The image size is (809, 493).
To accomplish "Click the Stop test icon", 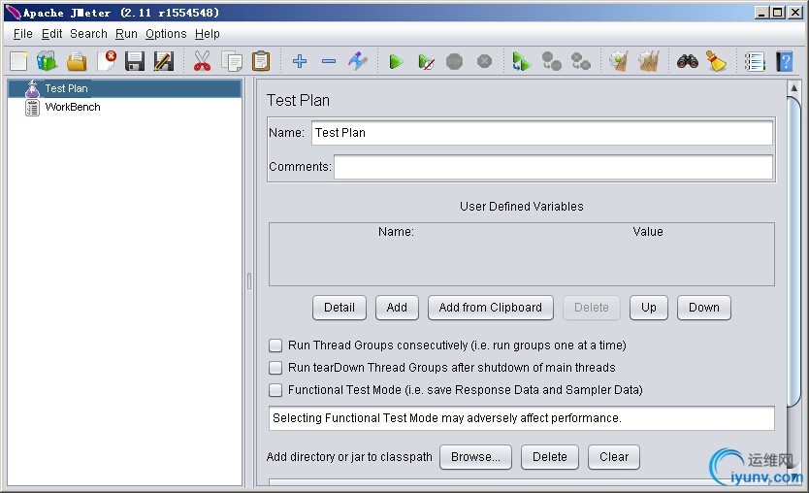I will (x=454, y=62).
